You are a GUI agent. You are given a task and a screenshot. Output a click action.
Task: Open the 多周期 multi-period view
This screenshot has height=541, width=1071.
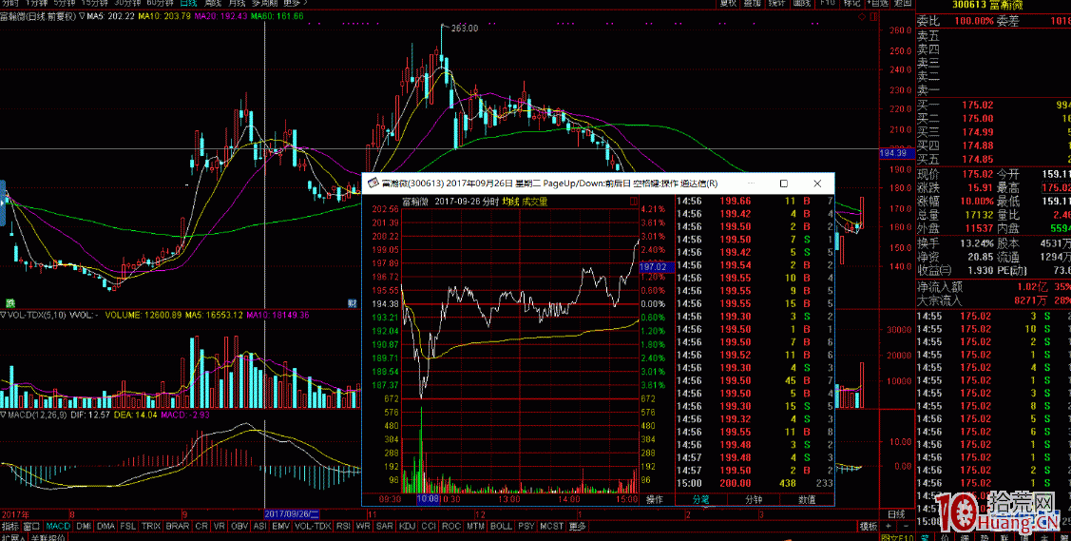pos(265,3)
